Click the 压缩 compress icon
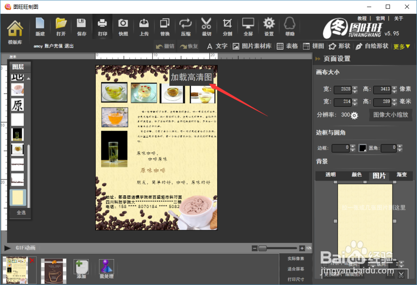This screenshot has width=417, height=285. pos(186,27)
